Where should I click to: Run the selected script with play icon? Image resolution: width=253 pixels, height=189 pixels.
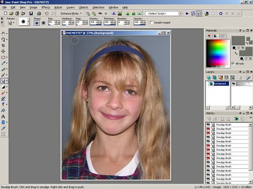pos(187,14)
